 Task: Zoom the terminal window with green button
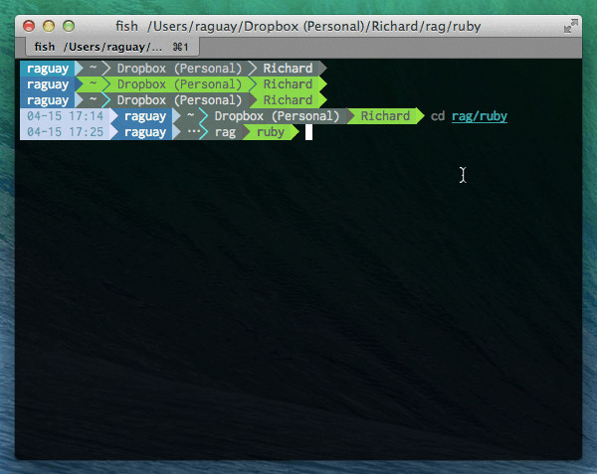pyautogui.click(x=69, y=26)
